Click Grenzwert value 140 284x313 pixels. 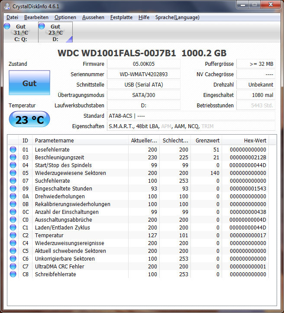(x=215, y=173)
